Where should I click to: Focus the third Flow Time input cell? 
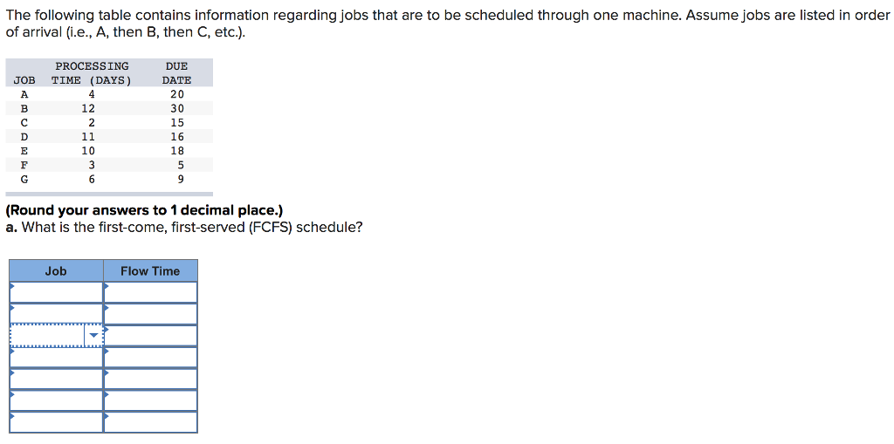[150, 336]
